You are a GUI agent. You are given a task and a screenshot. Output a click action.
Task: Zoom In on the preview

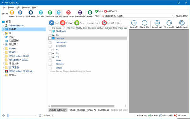coord(134,23)
